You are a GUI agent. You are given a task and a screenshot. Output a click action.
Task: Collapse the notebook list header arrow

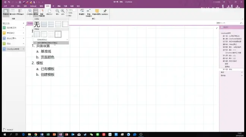23,23
